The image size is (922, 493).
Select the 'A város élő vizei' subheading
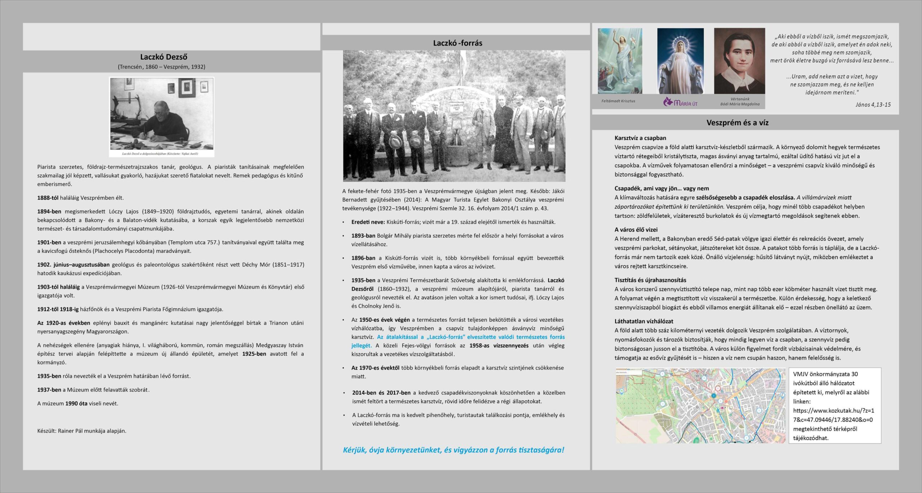tap(636, 229)
